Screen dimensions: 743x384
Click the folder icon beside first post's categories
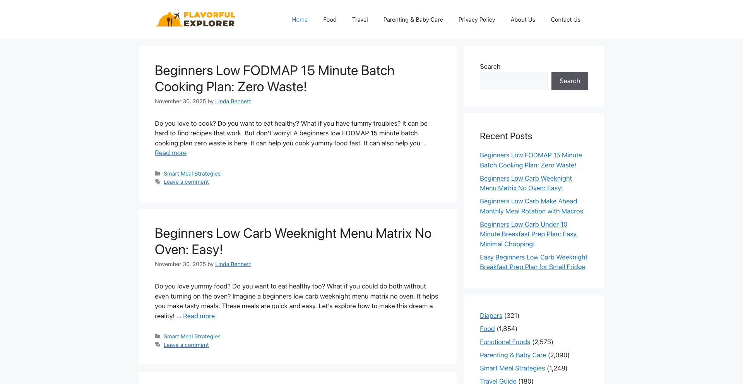pos(158,174)
